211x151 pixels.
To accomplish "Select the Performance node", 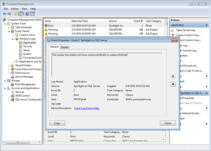I will pyautogui.click(x=22, y=73).
